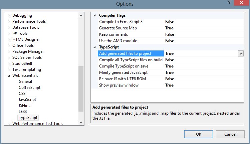
Task: Expand the Text Templating node arrow
Action: click(9, 70)
